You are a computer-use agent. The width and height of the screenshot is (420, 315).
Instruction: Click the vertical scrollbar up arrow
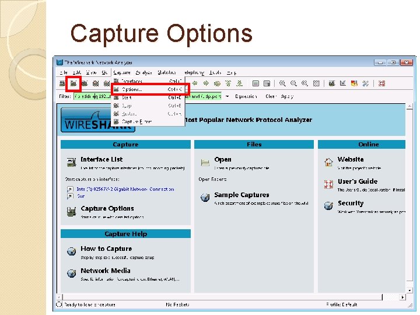click(x=409, y=106)
